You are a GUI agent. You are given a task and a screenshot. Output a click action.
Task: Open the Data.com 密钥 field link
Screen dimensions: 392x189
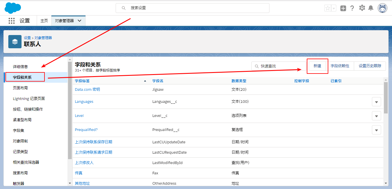(87, 89)
